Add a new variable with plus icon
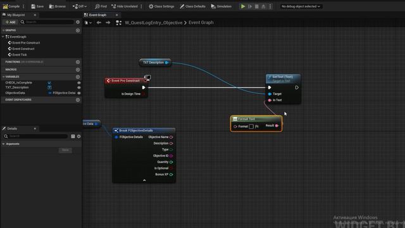 (78, 77)
